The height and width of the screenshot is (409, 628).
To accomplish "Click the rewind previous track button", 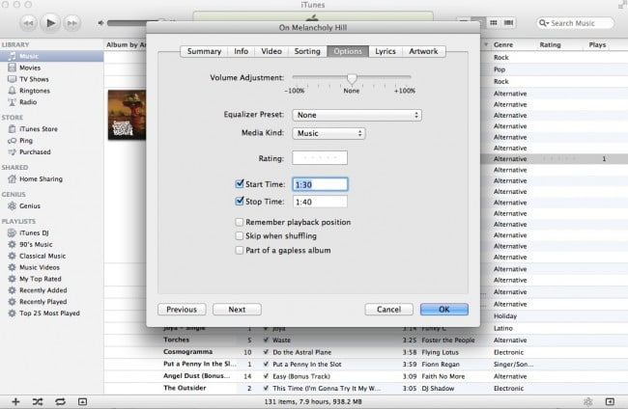I will (x=28, y=23).
